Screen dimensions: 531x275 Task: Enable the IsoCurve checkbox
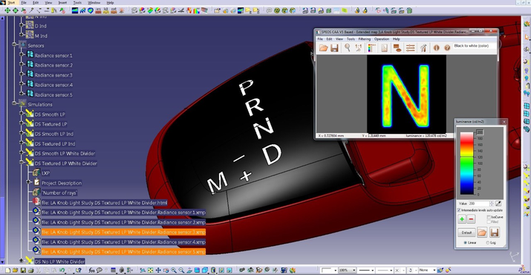[489, 217]
